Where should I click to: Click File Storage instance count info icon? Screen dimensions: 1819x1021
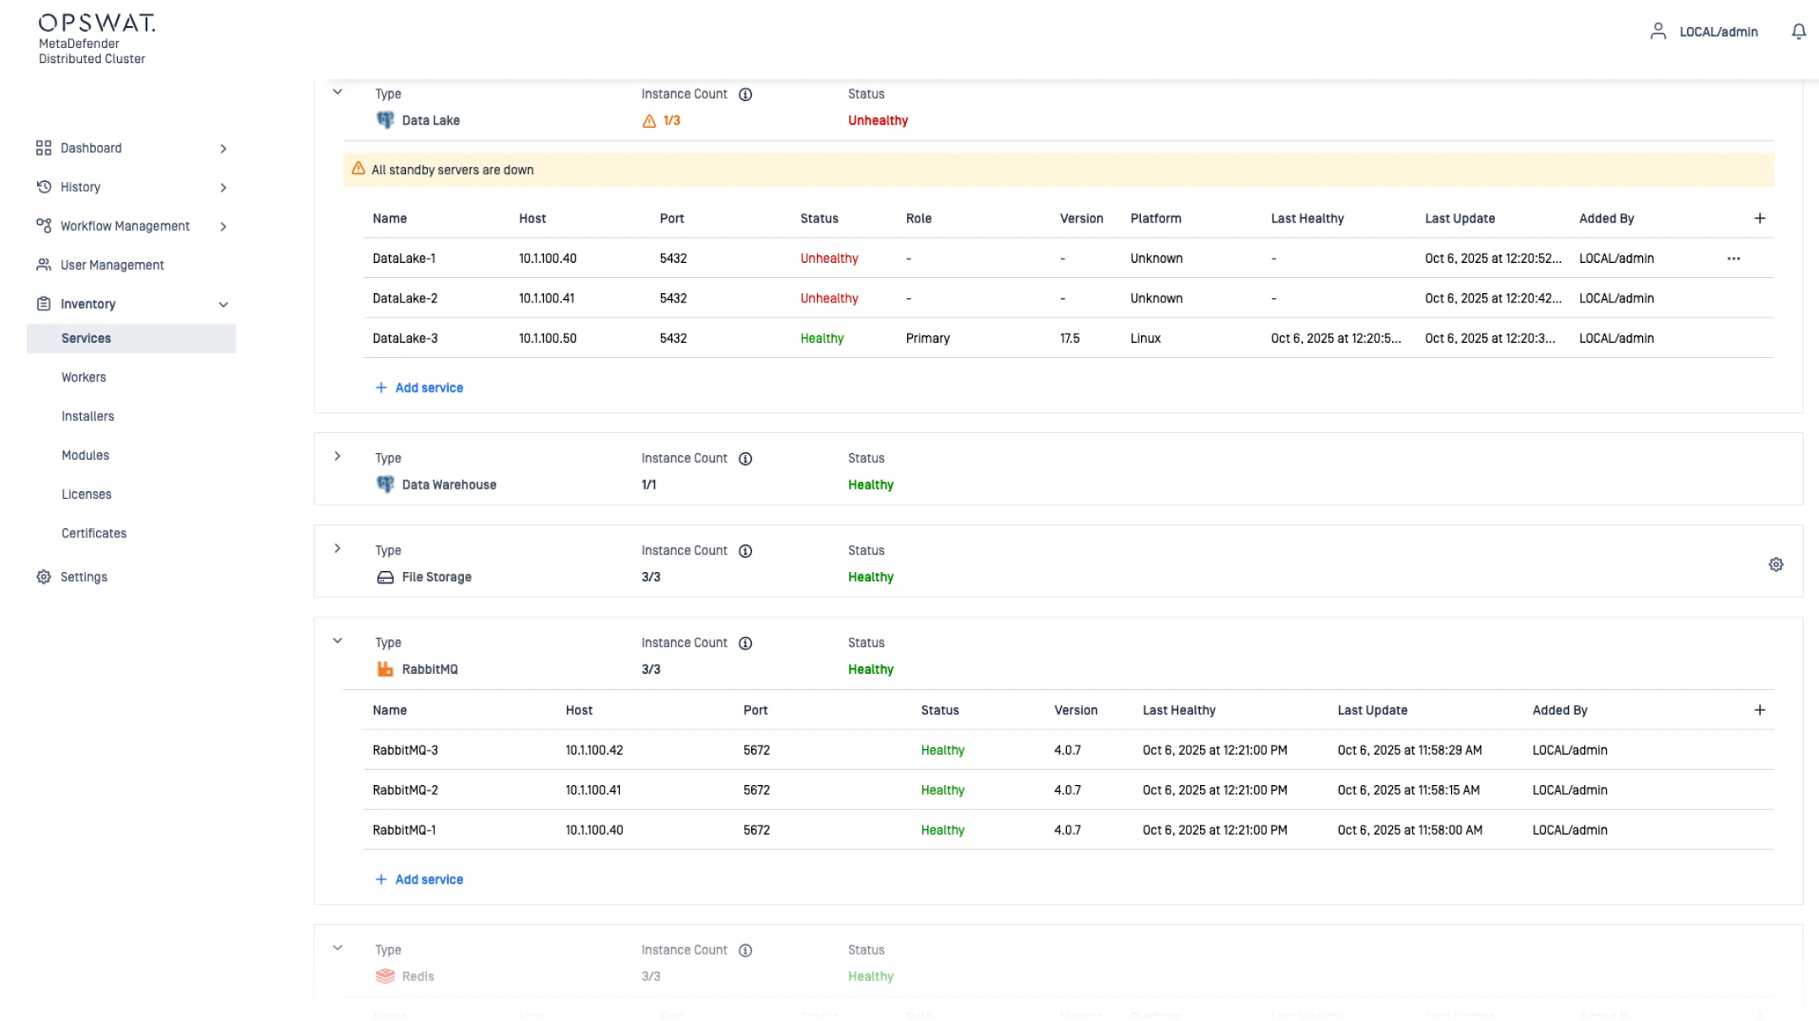(x=745, y=551)
